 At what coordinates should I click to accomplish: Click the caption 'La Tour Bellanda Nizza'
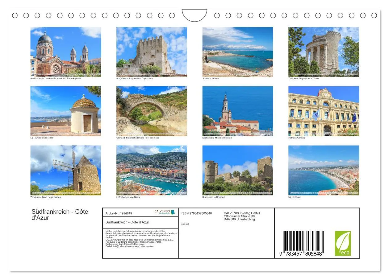tap(42, 138)
